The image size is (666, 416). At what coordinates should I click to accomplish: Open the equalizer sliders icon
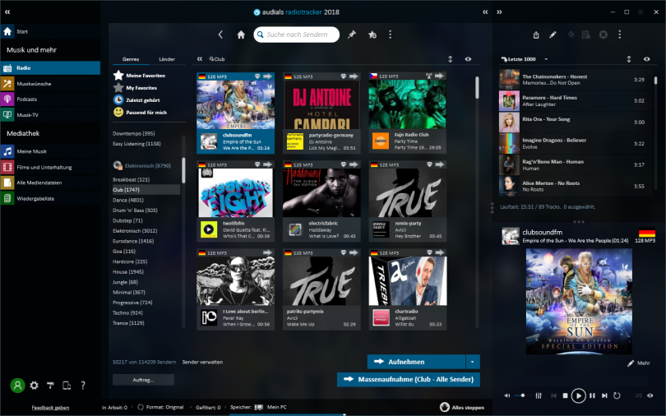[539, 395]
